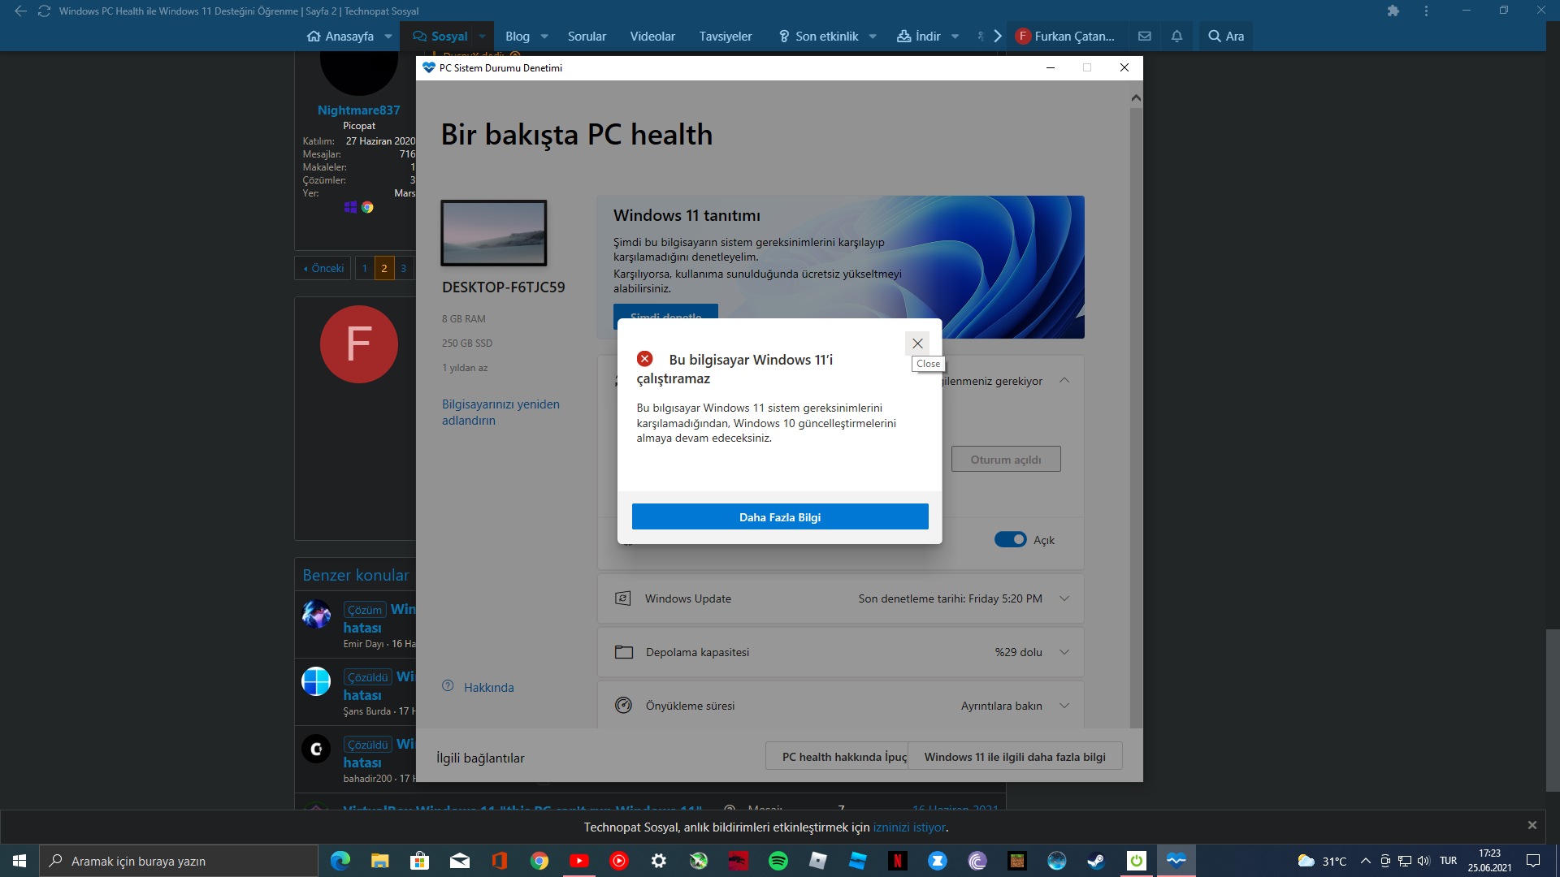Open Steam icon in the taskbar
Image resolution: width=1560 pixels, height=877 pixels.
(x=1096, y=861)
